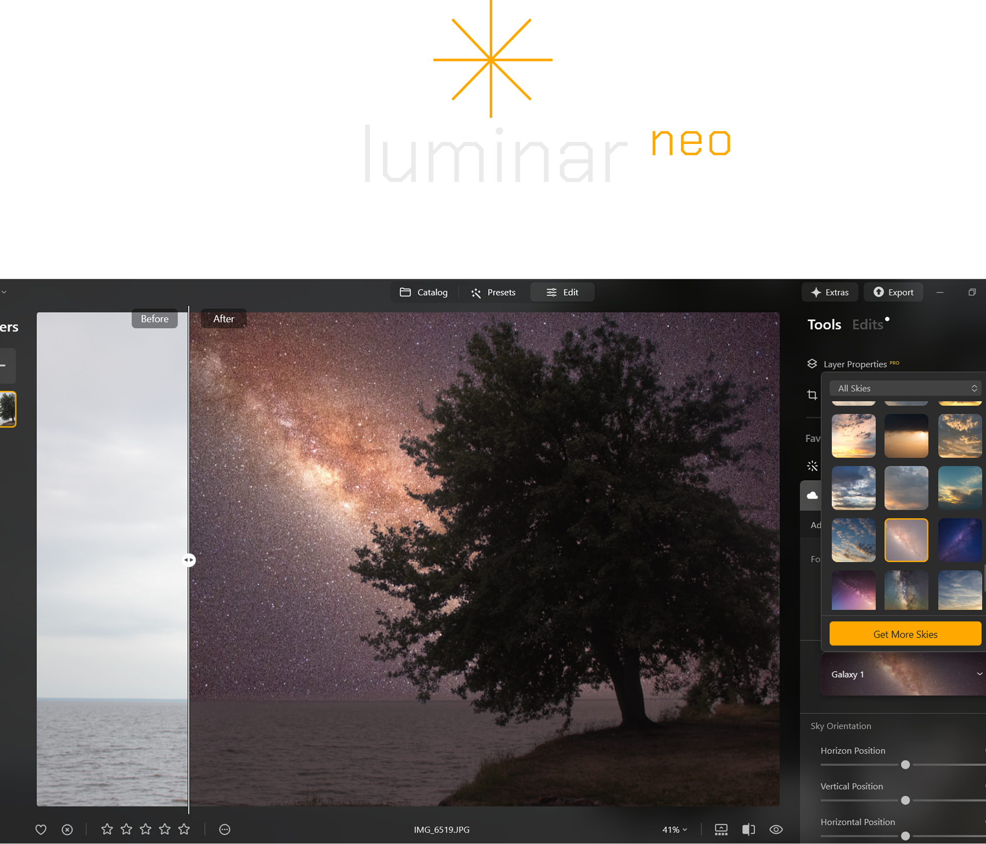Choose the vertical Milky Way sky thumbnail

click(x=906, y=590)
